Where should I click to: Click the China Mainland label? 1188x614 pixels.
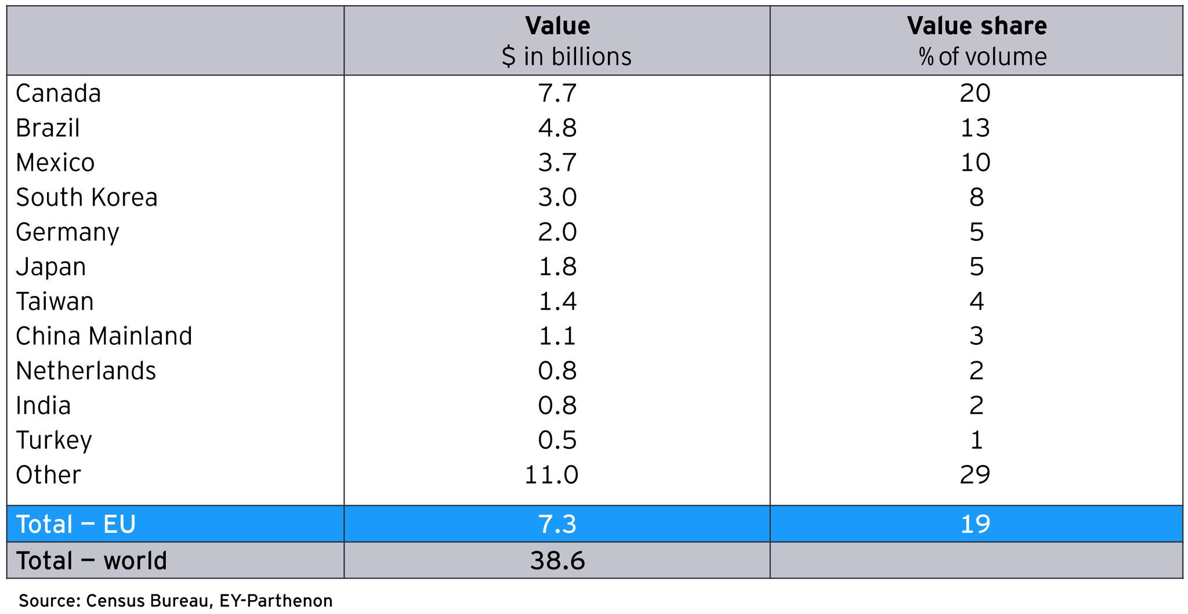click(x=104, y=337)
